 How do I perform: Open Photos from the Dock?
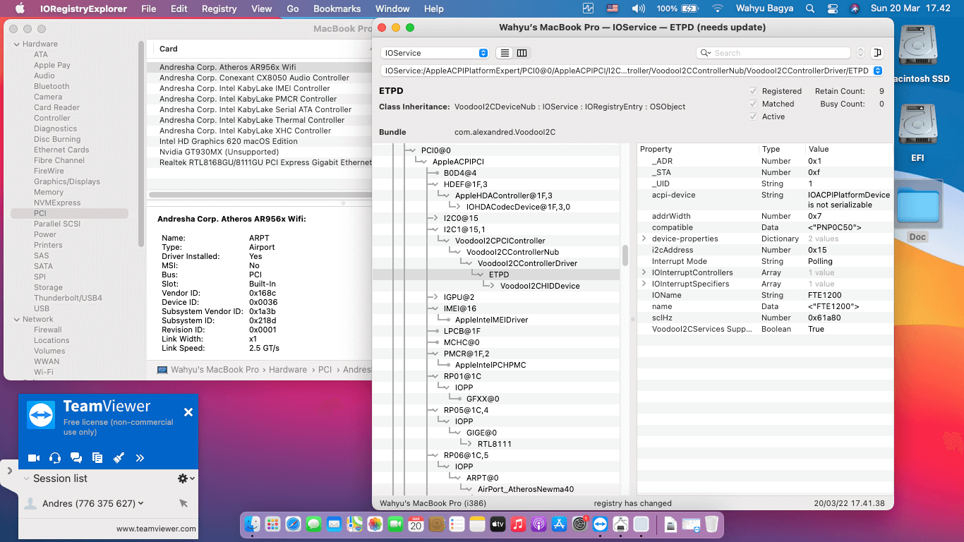[x=375, y=524]
